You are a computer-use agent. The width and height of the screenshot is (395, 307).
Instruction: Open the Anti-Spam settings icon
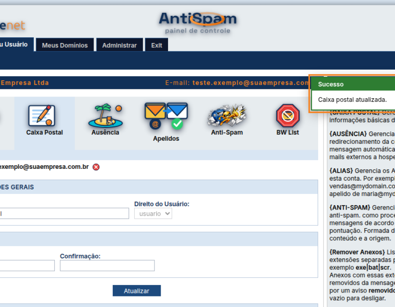227,115
